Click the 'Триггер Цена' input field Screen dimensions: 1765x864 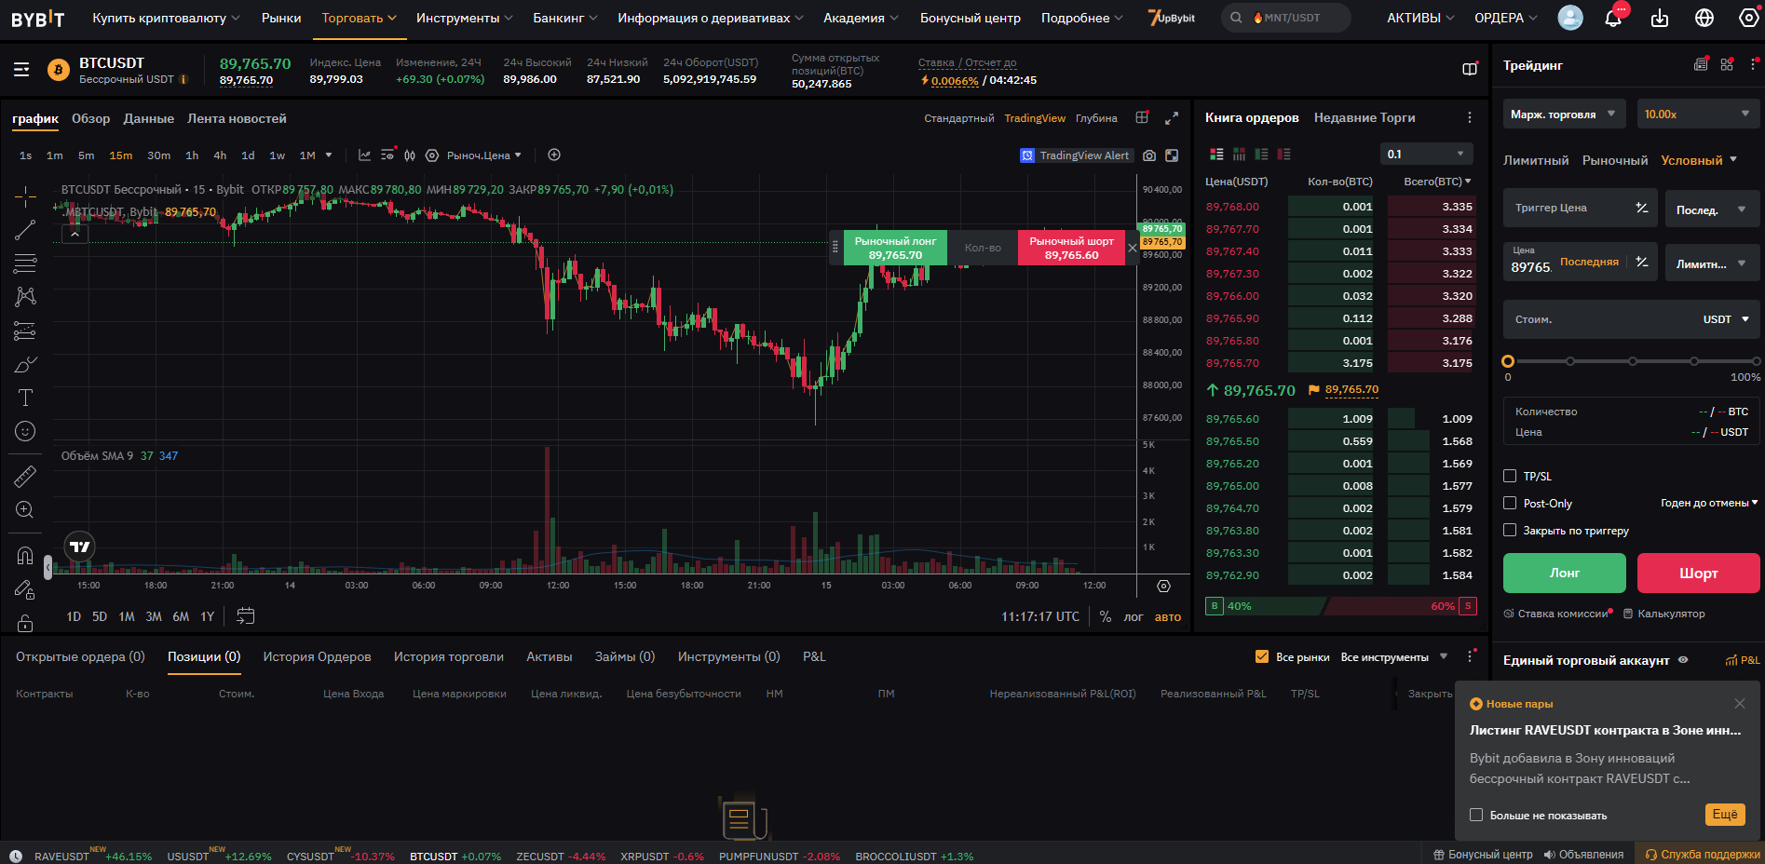(1568, 208)
